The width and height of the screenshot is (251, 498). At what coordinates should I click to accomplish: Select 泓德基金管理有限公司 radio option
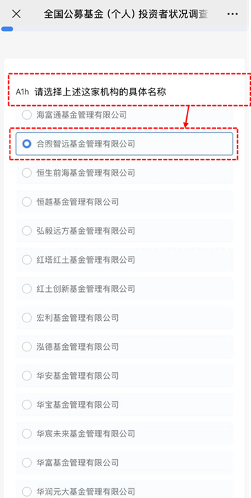click(124, 347)
